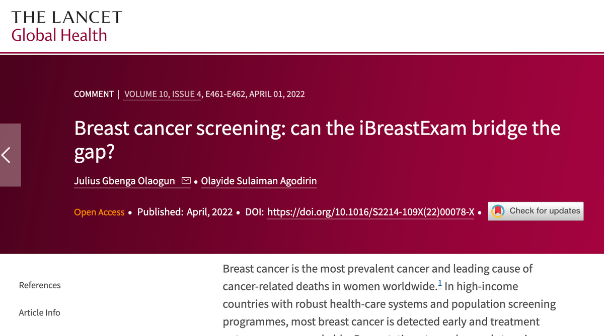Click the Crossmark badge icon
This screenshot has width=604, height=336.
pyautogui.click(x=498, y=211)
